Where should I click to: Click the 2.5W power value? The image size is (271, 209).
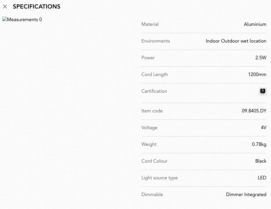pyautogui.click(x=261, y=58)
